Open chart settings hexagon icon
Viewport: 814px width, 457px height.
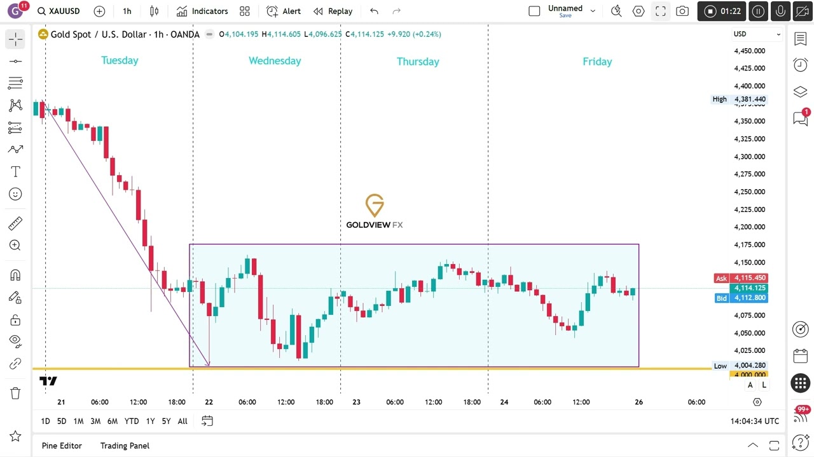click(x=638, y=11)
